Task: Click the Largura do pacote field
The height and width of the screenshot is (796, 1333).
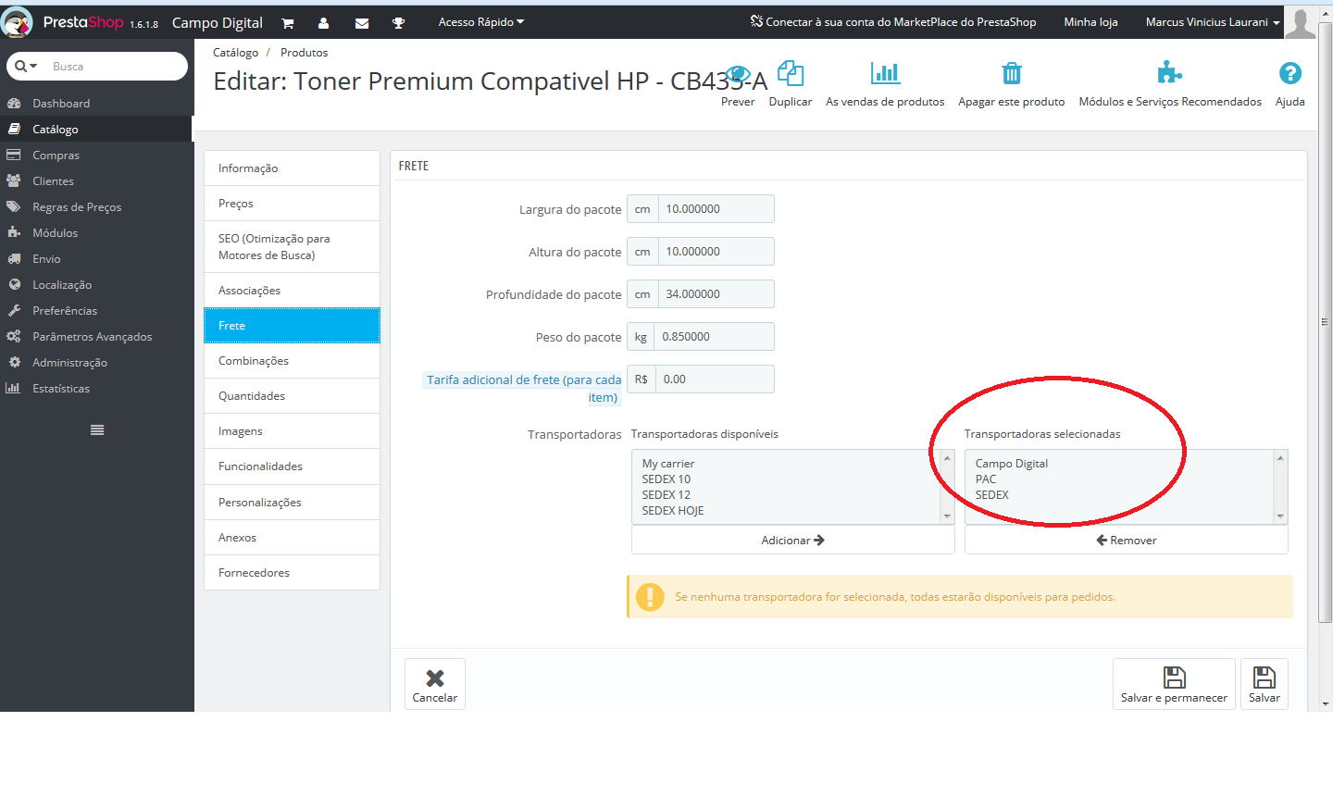Action: point(716,209)
